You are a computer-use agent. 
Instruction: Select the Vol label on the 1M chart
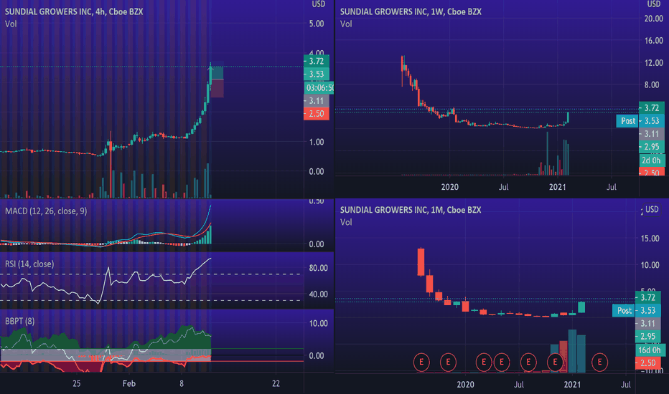pyautogui.click(x=346, y=222)
